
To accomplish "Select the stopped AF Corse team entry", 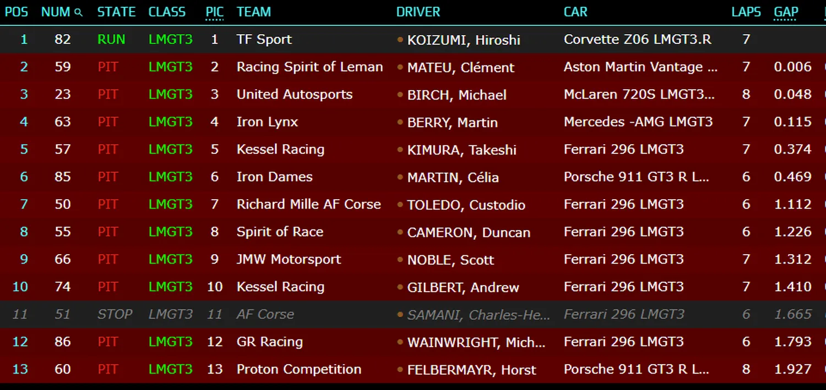I will [265, 315].
